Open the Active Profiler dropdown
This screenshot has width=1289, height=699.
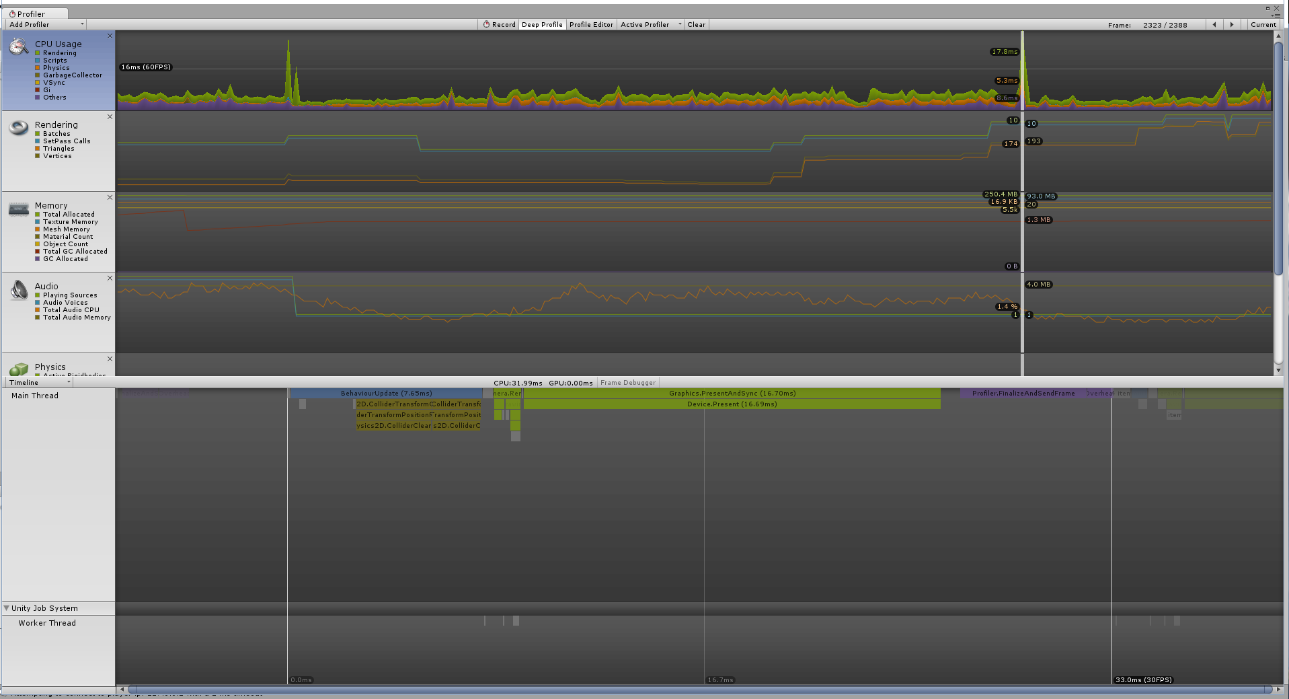point(650,24)
